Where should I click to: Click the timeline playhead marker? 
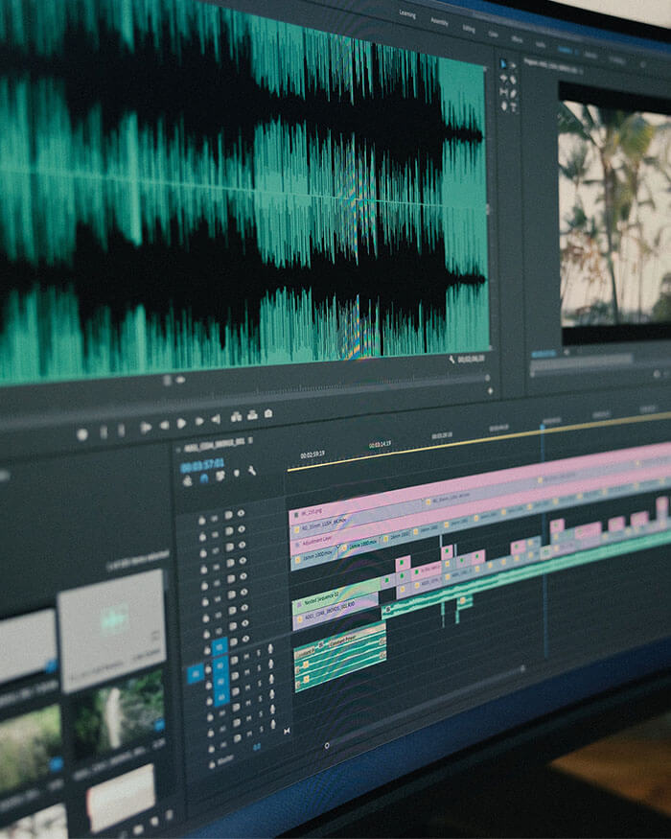[x=543, y=427]
